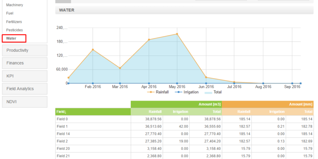Click the Sep 2016 irrigation data point
The height and width of the screenshot is (159, 318).
(292, 83)
